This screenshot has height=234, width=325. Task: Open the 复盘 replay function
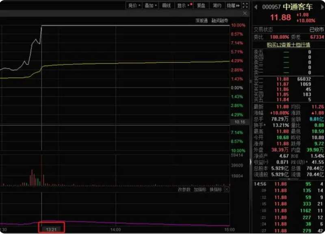201,6
